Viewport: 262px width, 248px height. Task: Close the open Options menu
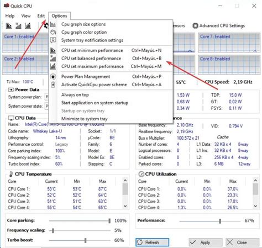pyautogui.click(x=59, y=16)
